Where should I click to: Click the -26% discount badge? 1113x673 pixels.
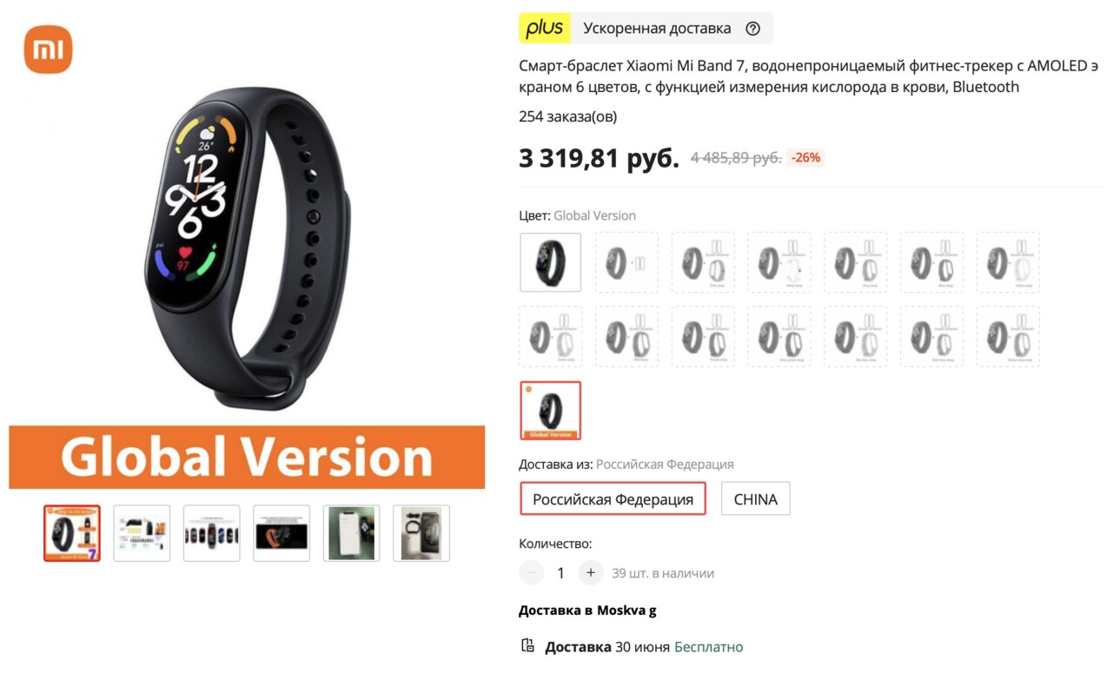[805, 157]
